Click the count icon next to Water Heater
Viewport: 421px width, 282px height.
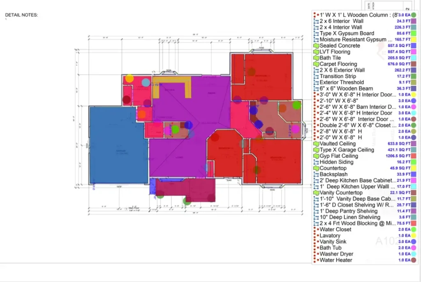(x=316, y=260)
